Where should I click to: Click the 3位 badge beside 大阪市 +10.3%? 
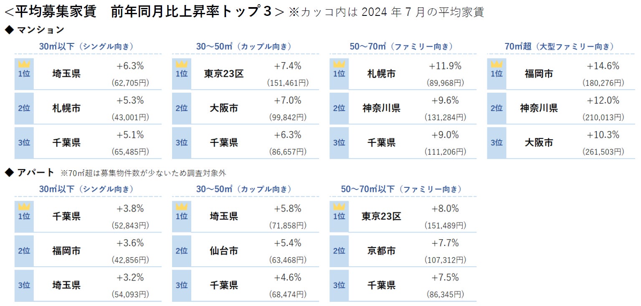(496, 143)
